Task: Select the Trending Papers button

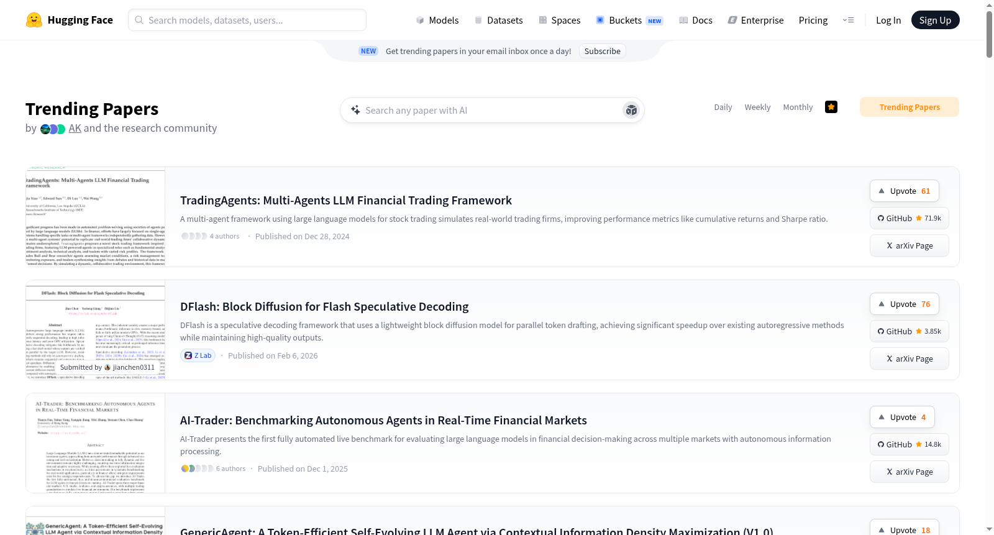Action: click(x=910, y=107)
